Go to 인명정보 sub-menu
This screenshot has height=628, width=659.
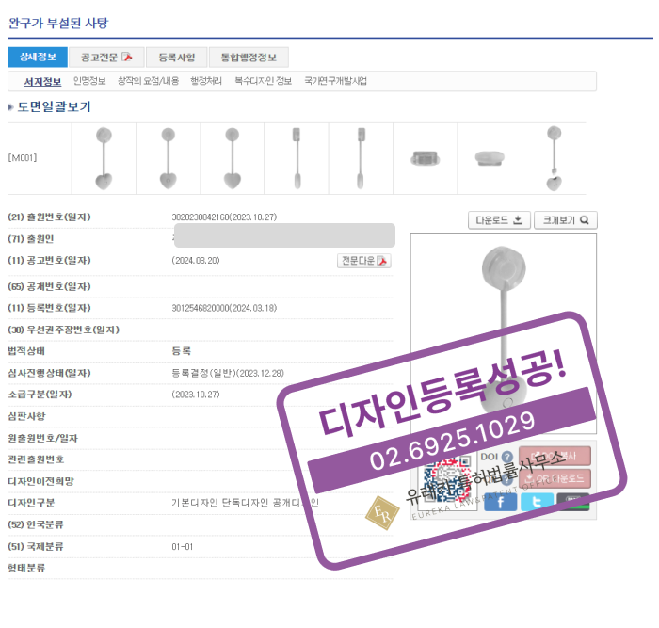[x=89, y=81]
